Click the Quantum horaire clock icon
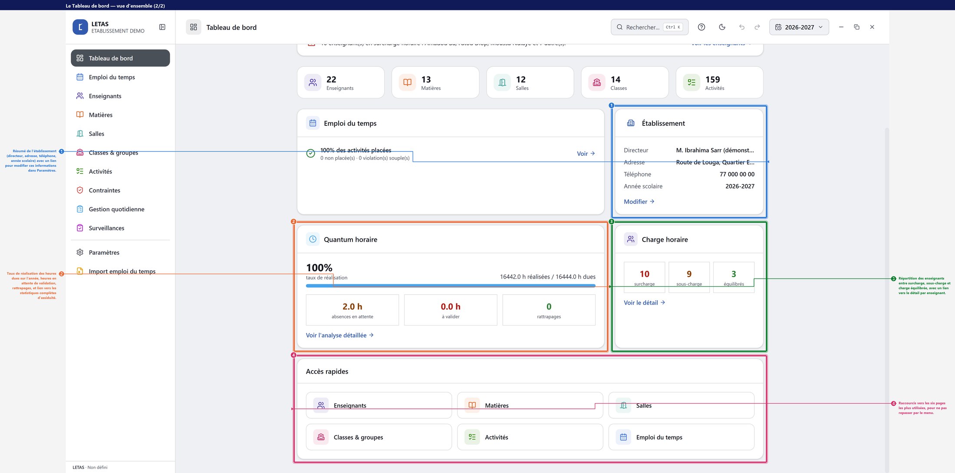This screenshot has width=955, height=473. (313, 239)
